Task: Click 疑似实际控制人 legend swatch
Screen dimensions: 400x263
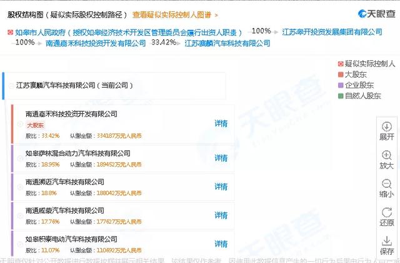Action: point(341,64)
